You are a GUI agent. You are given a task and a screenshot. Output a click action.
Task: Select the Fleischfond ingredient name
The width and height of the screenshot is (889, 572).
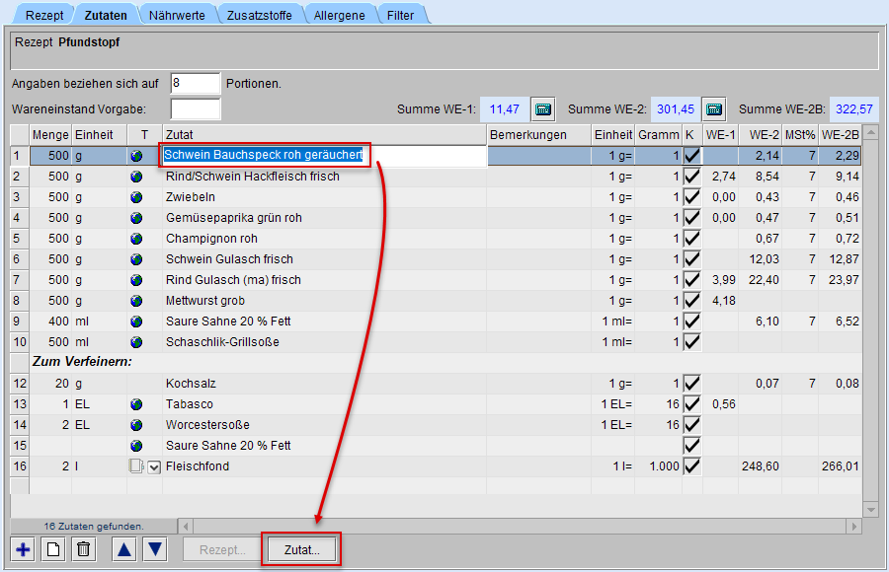pyautogui.click(x=198, y=466)
